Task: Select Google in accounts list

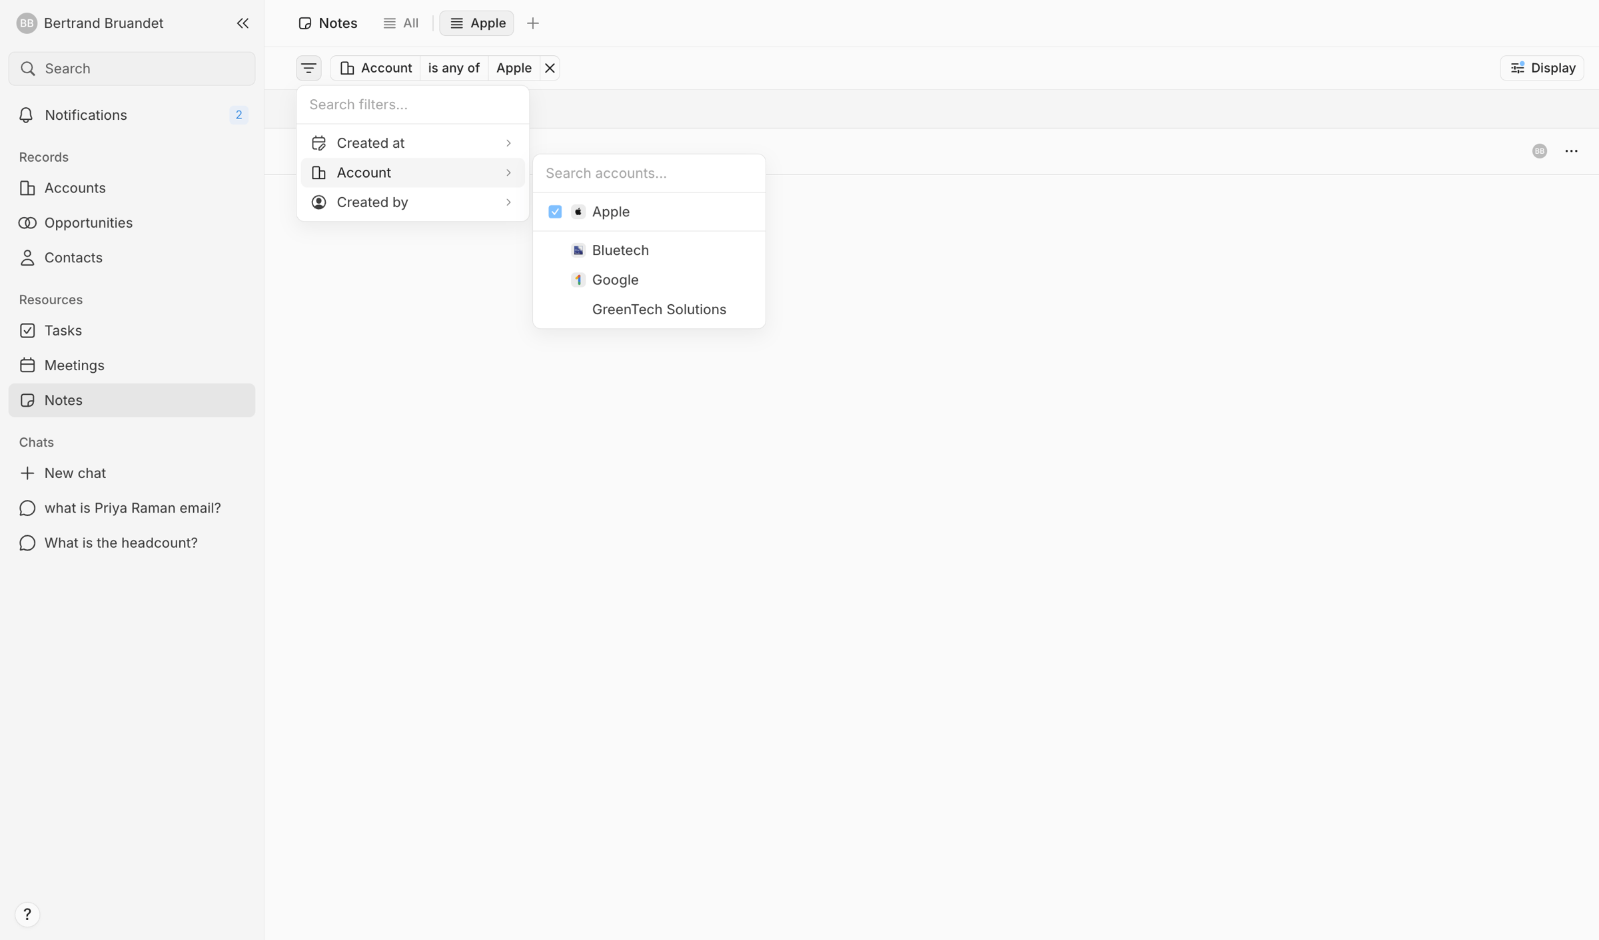Action: [649, 280]
